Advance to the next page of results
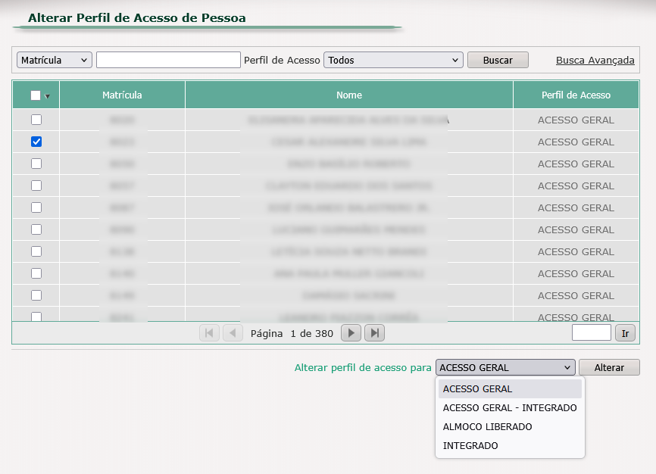656x474 pixels. pyautogui.click(x=351, y=333)
